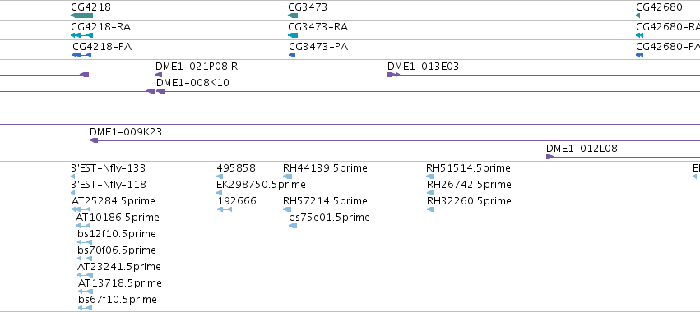700x312 pixels.
Task: Select the bs12f10.5prime EST glyph
Action: 85,242
